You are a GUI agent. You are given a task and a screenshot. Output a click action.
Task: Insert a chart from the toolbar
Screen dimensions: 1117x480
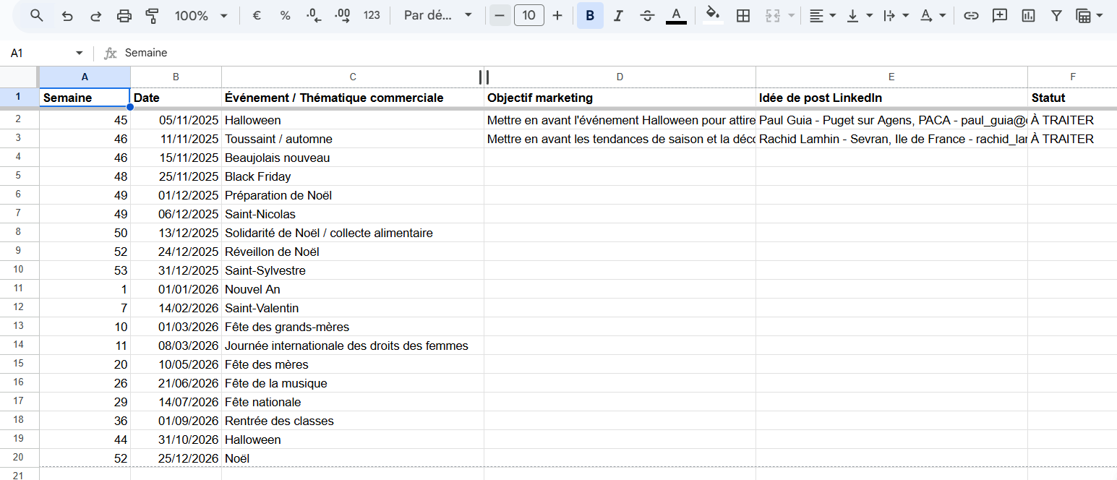1028,16
